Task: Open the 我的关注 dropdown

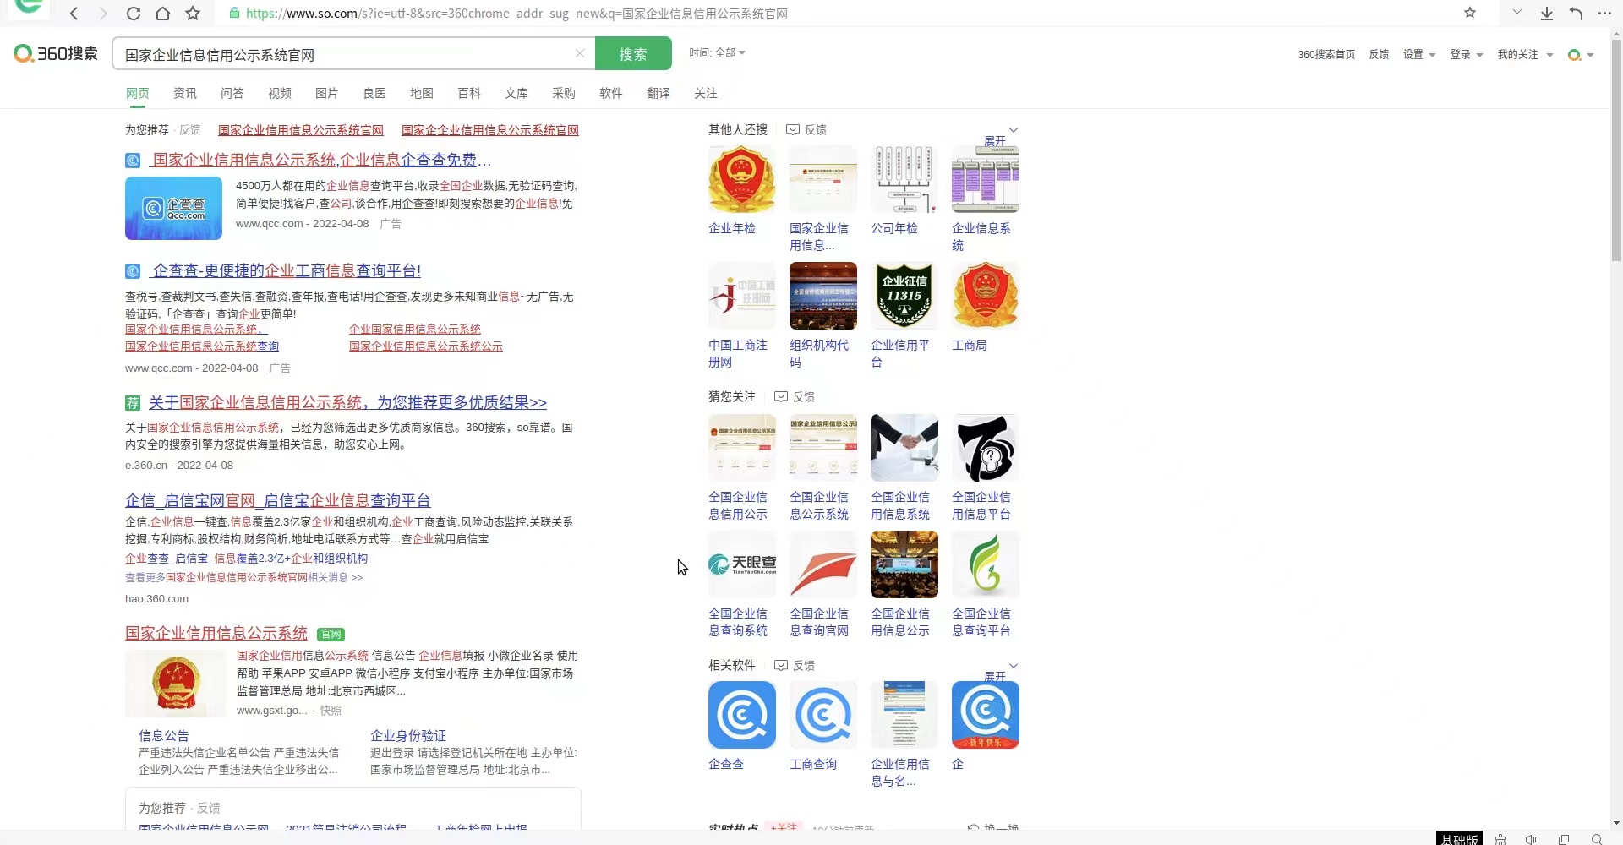Action: pos(1525,54)
